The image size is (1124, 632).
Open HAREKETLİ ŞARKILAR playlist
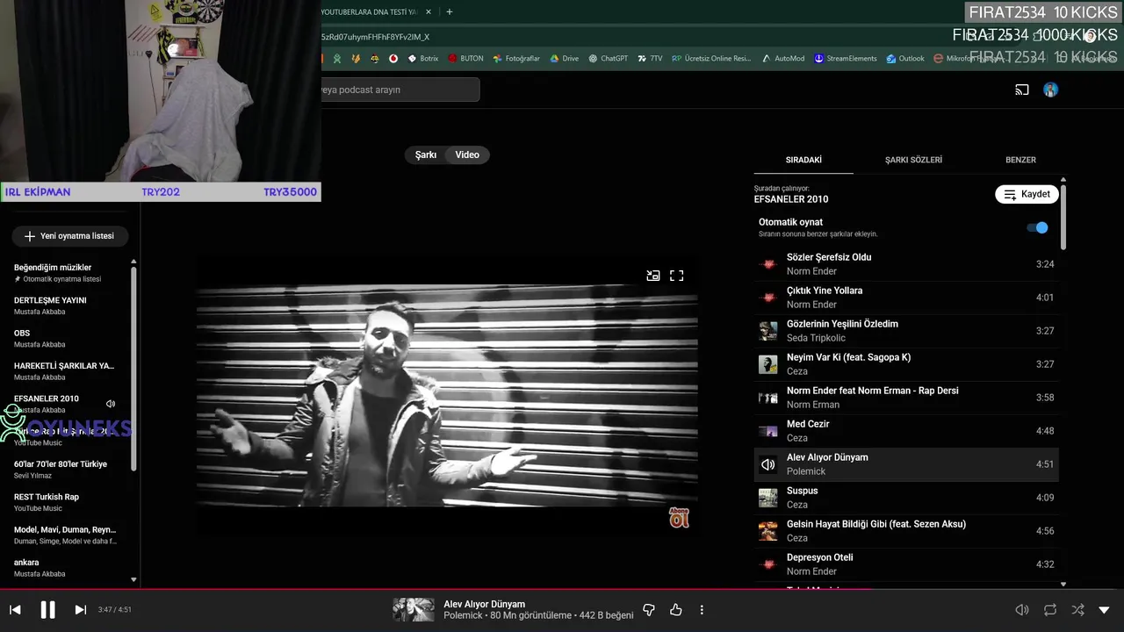click(x=65, y=371)
